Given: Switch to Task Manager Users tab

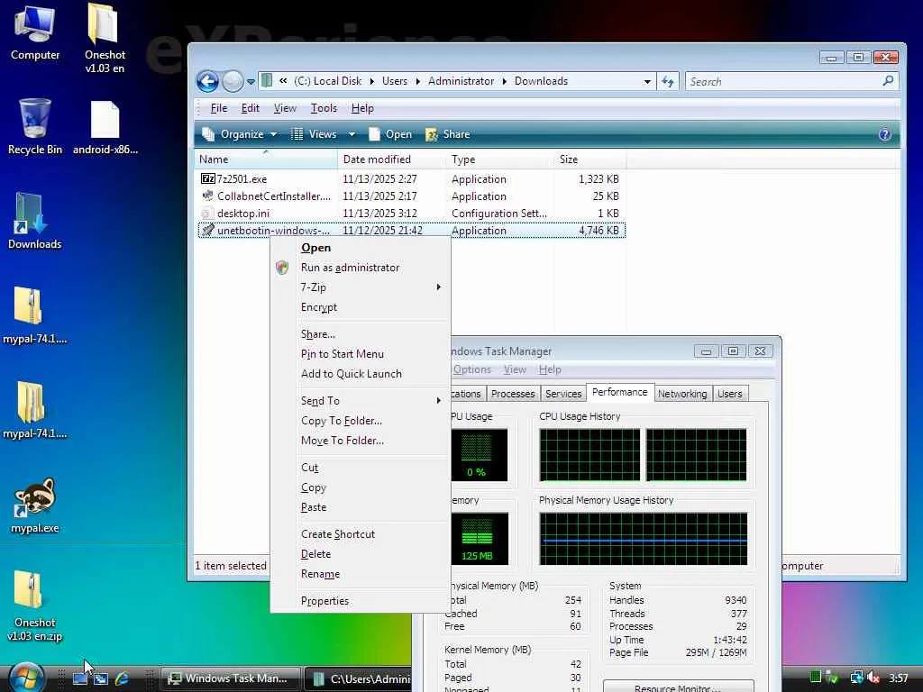Looking at the screenshot, I should click(x=729, y=394).
